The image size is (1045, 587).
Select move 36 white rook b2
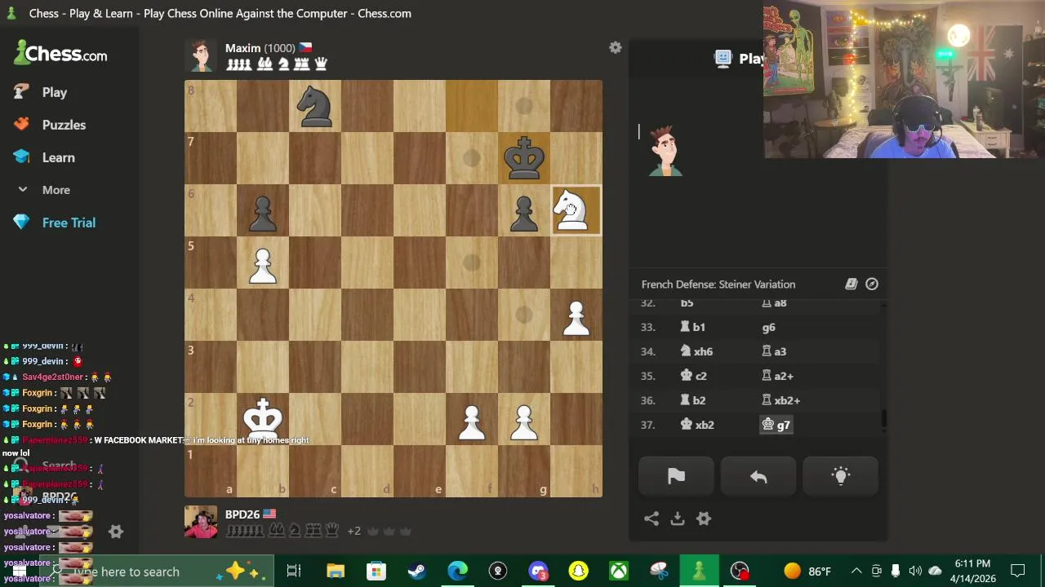coord(692,400)
